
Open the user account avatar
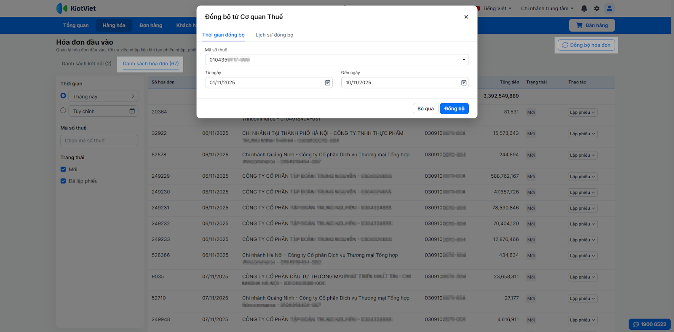(x=609, y=8)
